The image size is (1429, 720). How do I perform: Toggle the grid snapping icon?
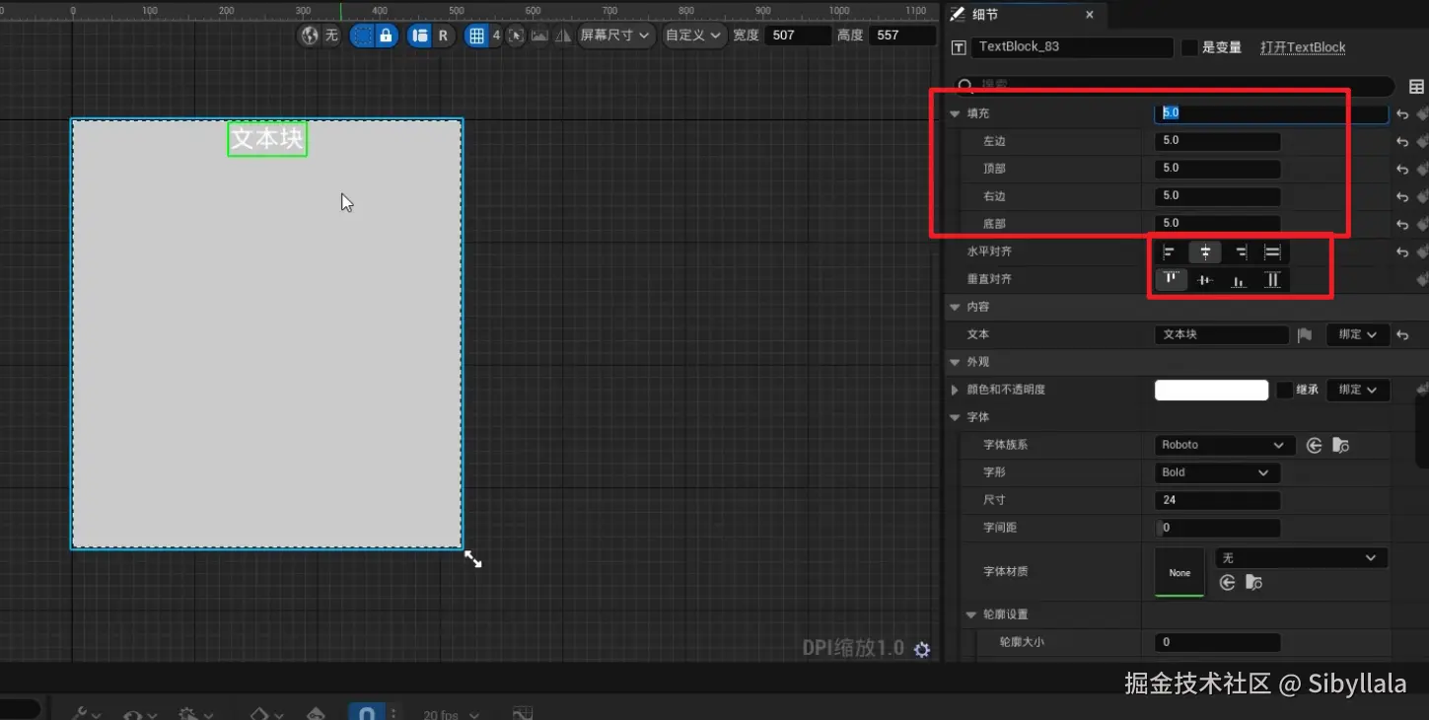(476, 36)
